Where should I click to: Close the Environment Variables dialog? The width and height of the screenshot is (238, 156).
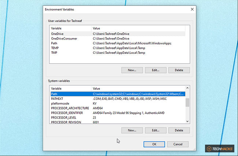192,10
